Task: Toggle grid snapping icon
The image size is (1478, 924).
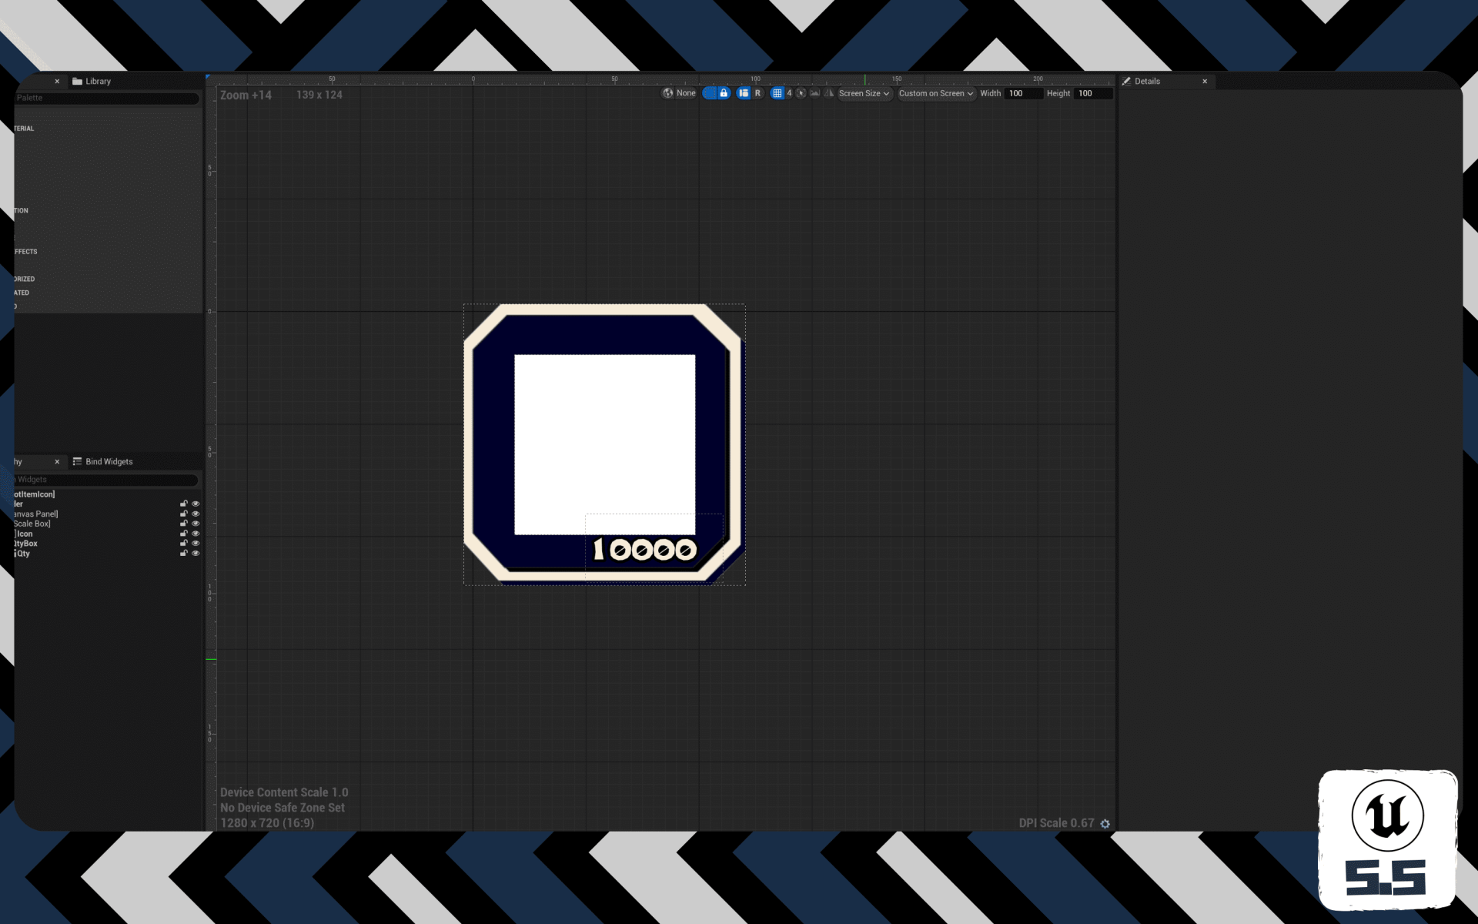Action: (777, 93)
